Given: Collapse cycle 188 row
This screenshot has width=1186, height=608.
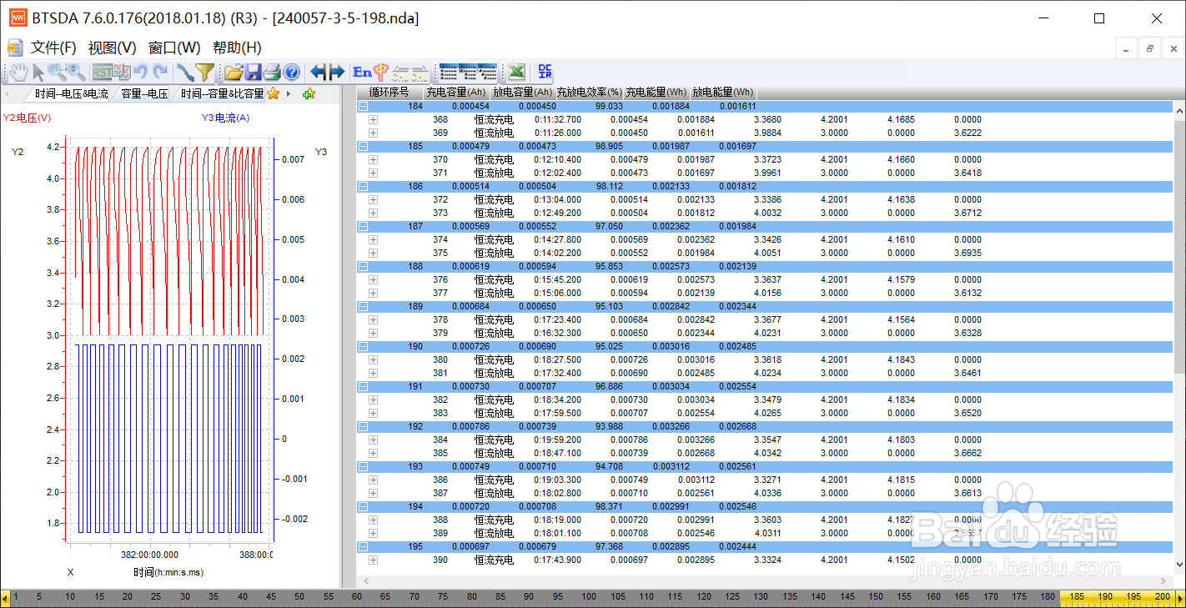Looking at the screenshot, I should click(x=363, y=266).
